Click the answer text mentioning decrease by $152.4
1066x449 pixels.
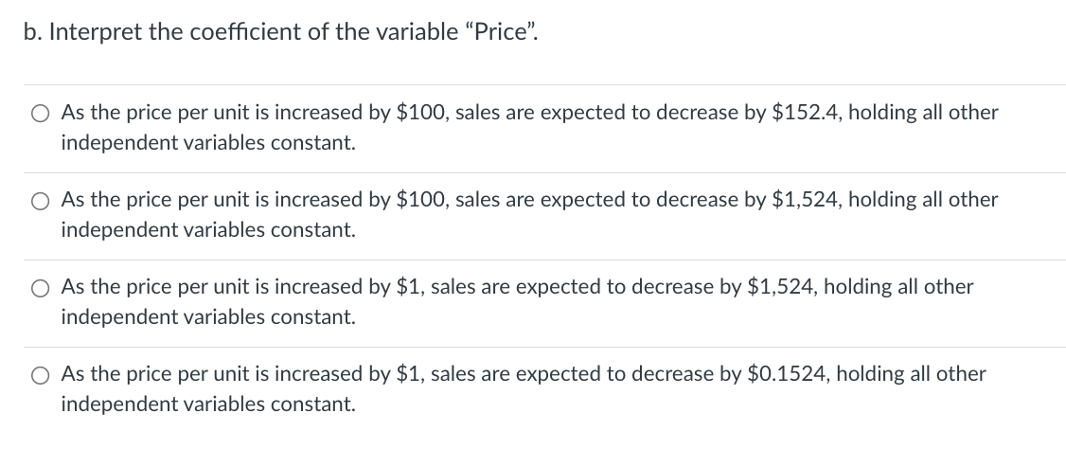coord(528,113)
